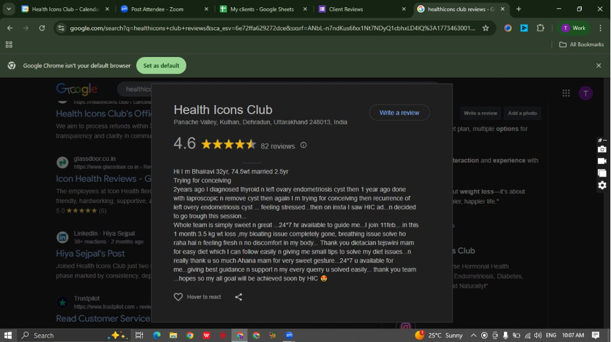The width and height of the screenshot is (611, 342).
Task: Open the review info icon next to 82 reviews
Action: 303,145
